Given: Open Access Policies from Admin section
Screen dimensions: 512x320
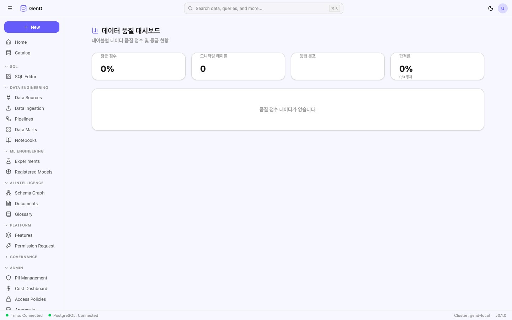Looking at the screenshot, I should 30,299.
